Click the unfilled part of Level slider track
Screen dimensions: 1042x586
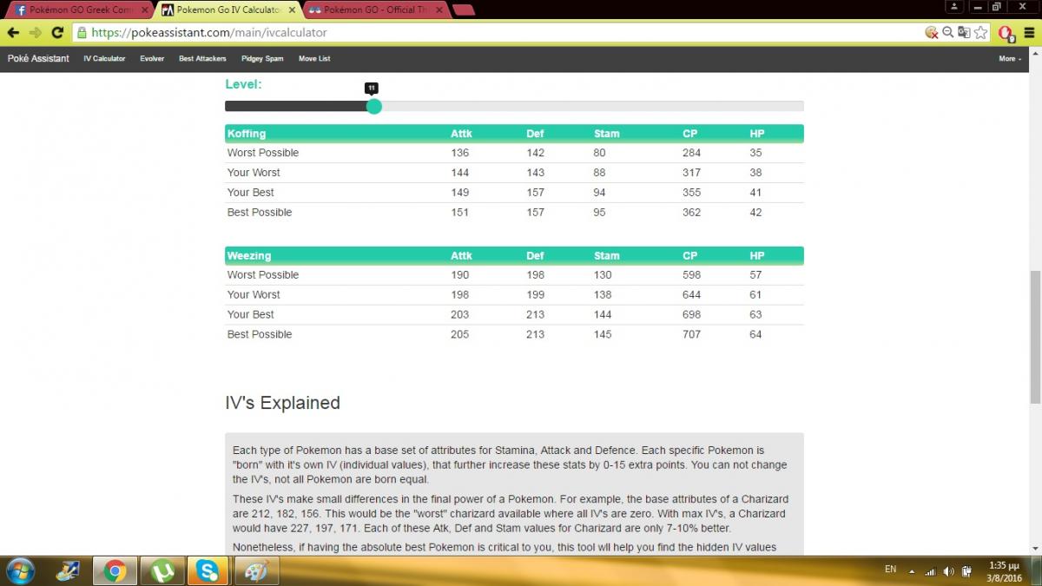pos(593,106)
